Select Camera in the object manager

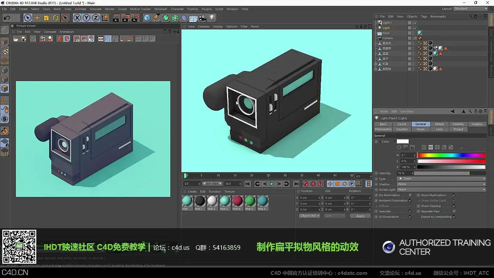point(387,38)
